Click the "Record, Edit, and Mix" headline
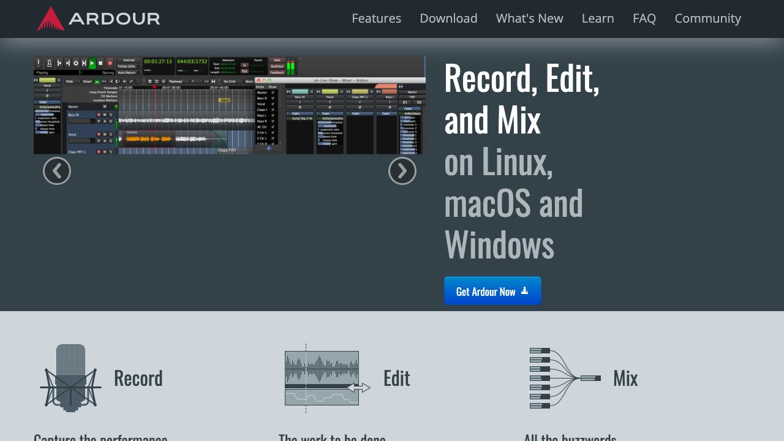This screenshot has height=441, width=784. [522, 98]
